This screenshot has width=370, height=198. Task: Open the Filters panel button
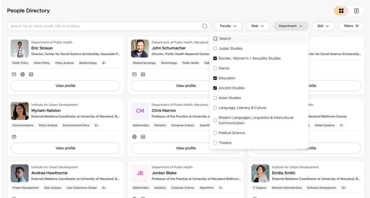(351, 26)
